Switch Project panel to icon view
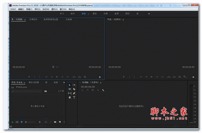This screenshot has height=133, width=202. coord(22,122)
